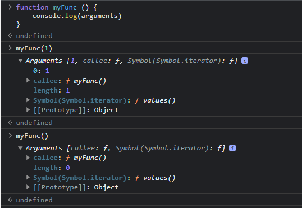Click info icon beside first Arguments summary
The image size is (302, 208).
pos(245,61)
